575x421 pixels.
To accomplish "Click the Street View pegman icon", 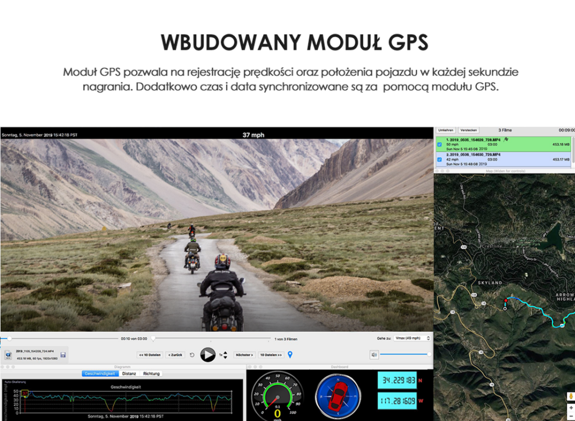I will 571,396.
